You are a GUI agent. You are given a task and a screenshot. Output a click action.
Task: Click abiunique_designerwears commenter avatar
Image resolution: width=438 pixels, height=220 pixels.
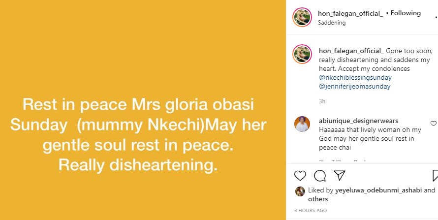pos(302,124)
